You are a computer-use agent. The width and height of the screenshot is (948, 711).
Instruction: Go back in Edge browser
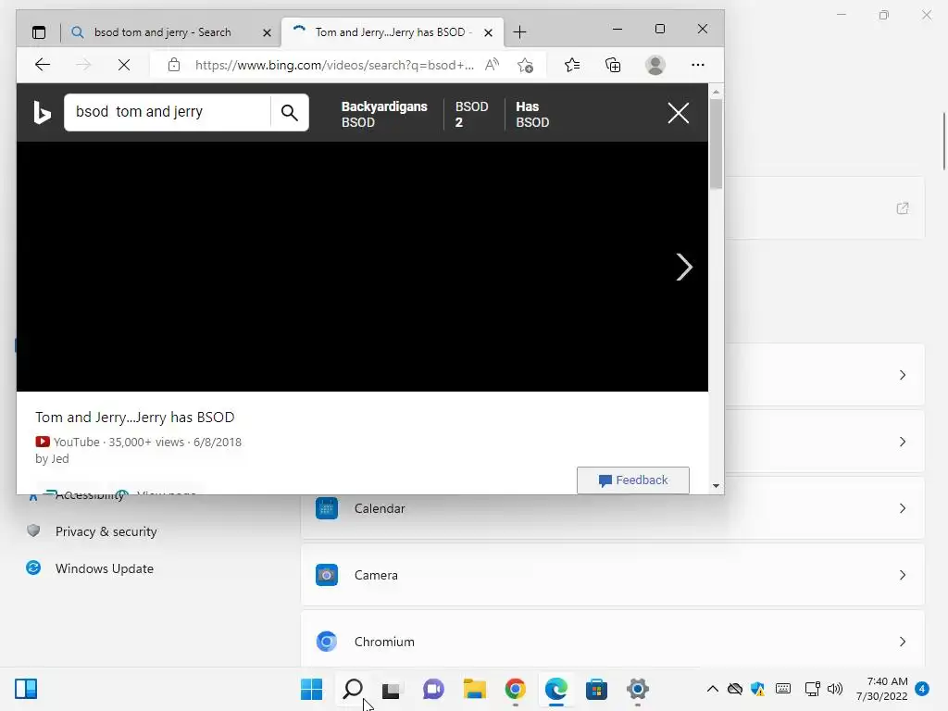[43, 65]
